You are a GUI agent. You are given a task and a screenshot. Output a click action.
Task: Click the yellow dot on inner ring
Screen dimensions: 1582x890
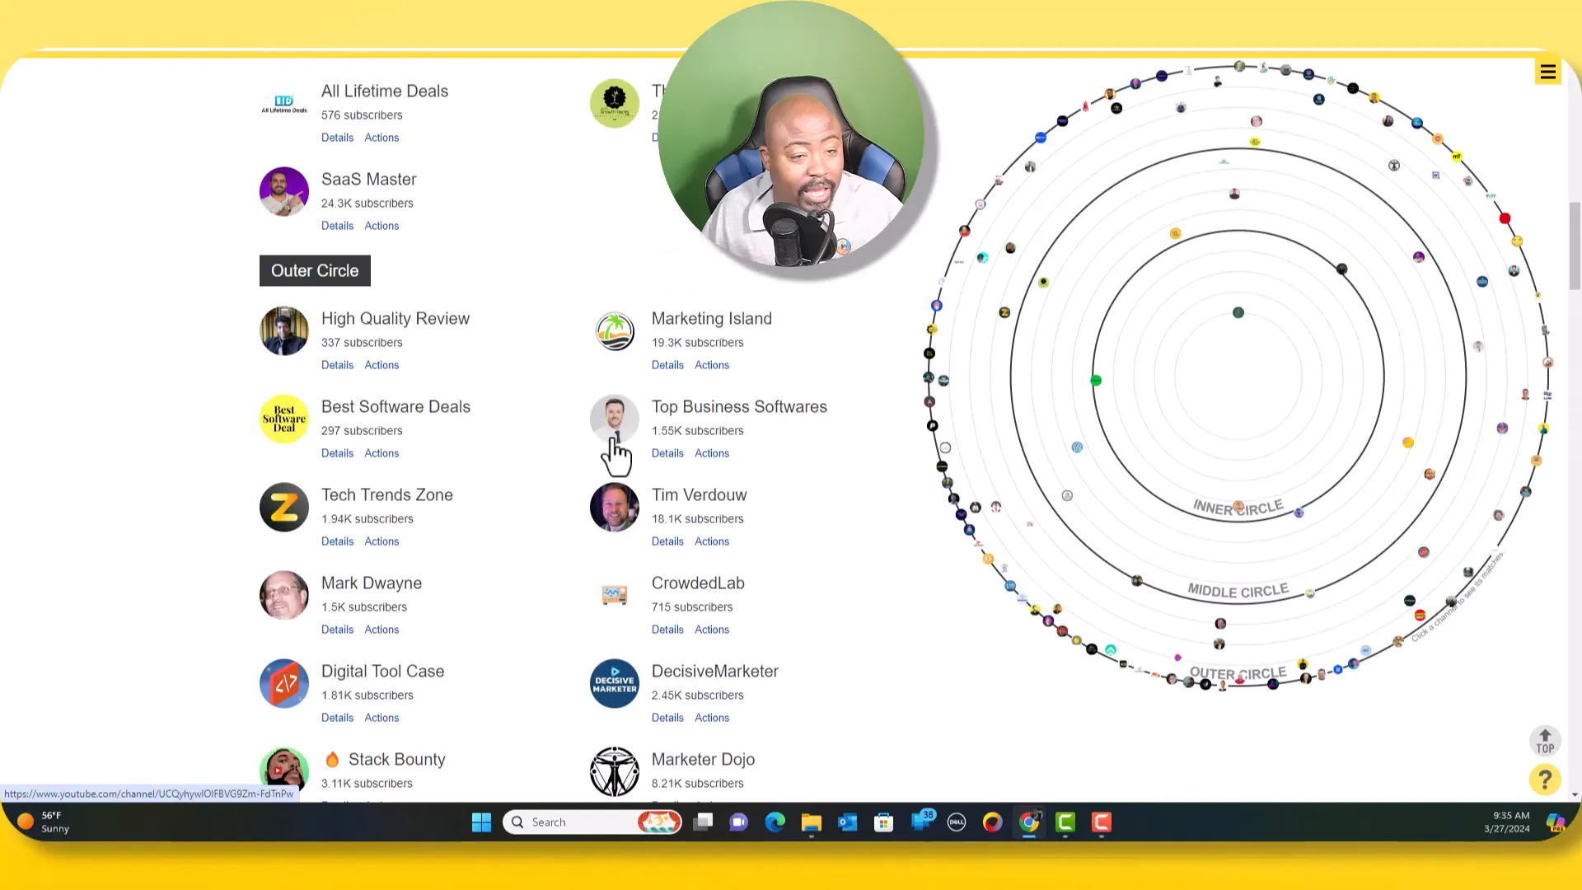coord(1408,443)
